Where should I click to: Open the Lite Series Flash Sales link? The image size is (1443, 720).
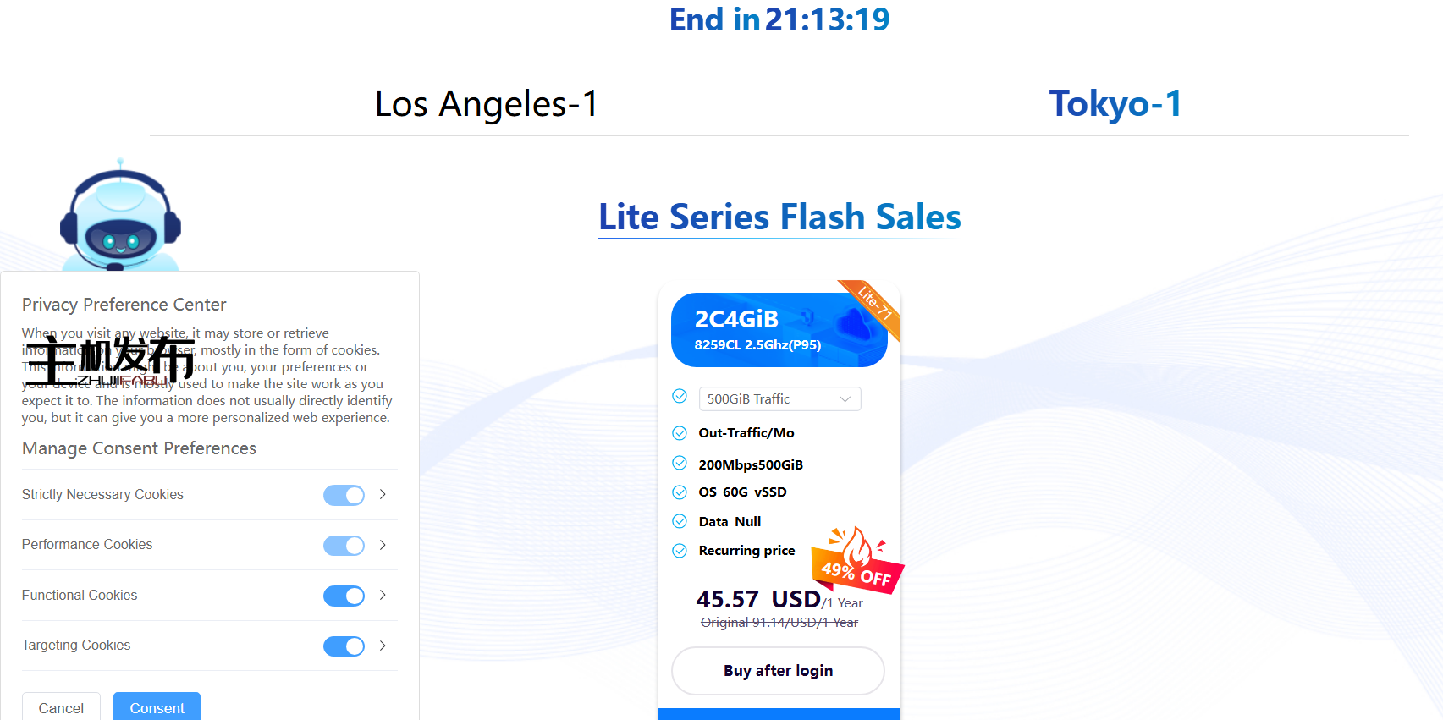coord(779,217)
